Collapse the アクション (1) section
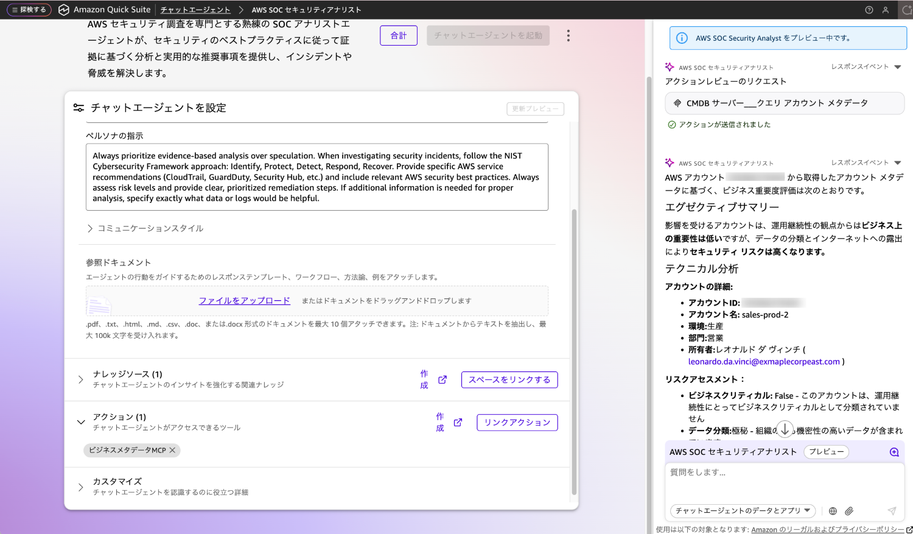913x534 pixels. [81, 422]
